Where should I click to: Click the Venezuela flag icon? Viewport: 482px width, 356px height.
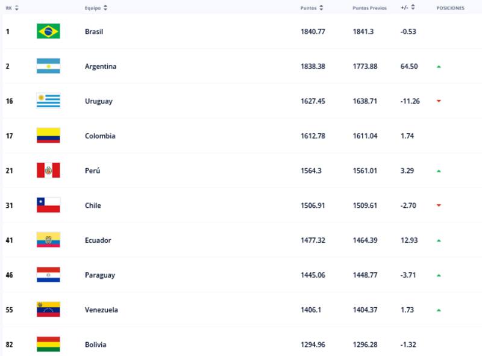point(48,310)
